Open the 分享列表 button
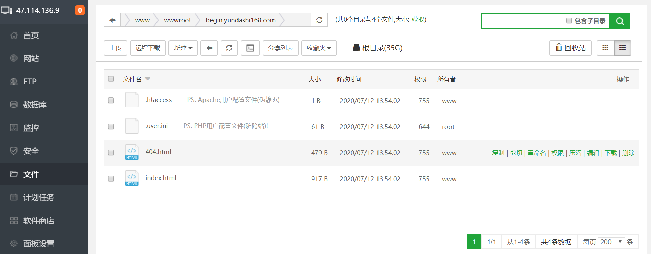Screen dimensions: 651x254 [x=281, y=48]
